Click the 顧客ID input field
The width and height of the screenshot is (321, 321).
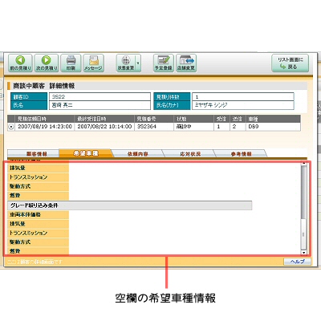tap(100, 96)
